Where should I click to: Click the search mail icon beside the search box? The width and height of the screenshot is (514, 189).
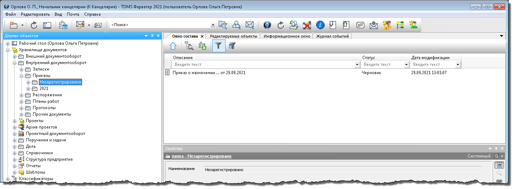point(249,25)
